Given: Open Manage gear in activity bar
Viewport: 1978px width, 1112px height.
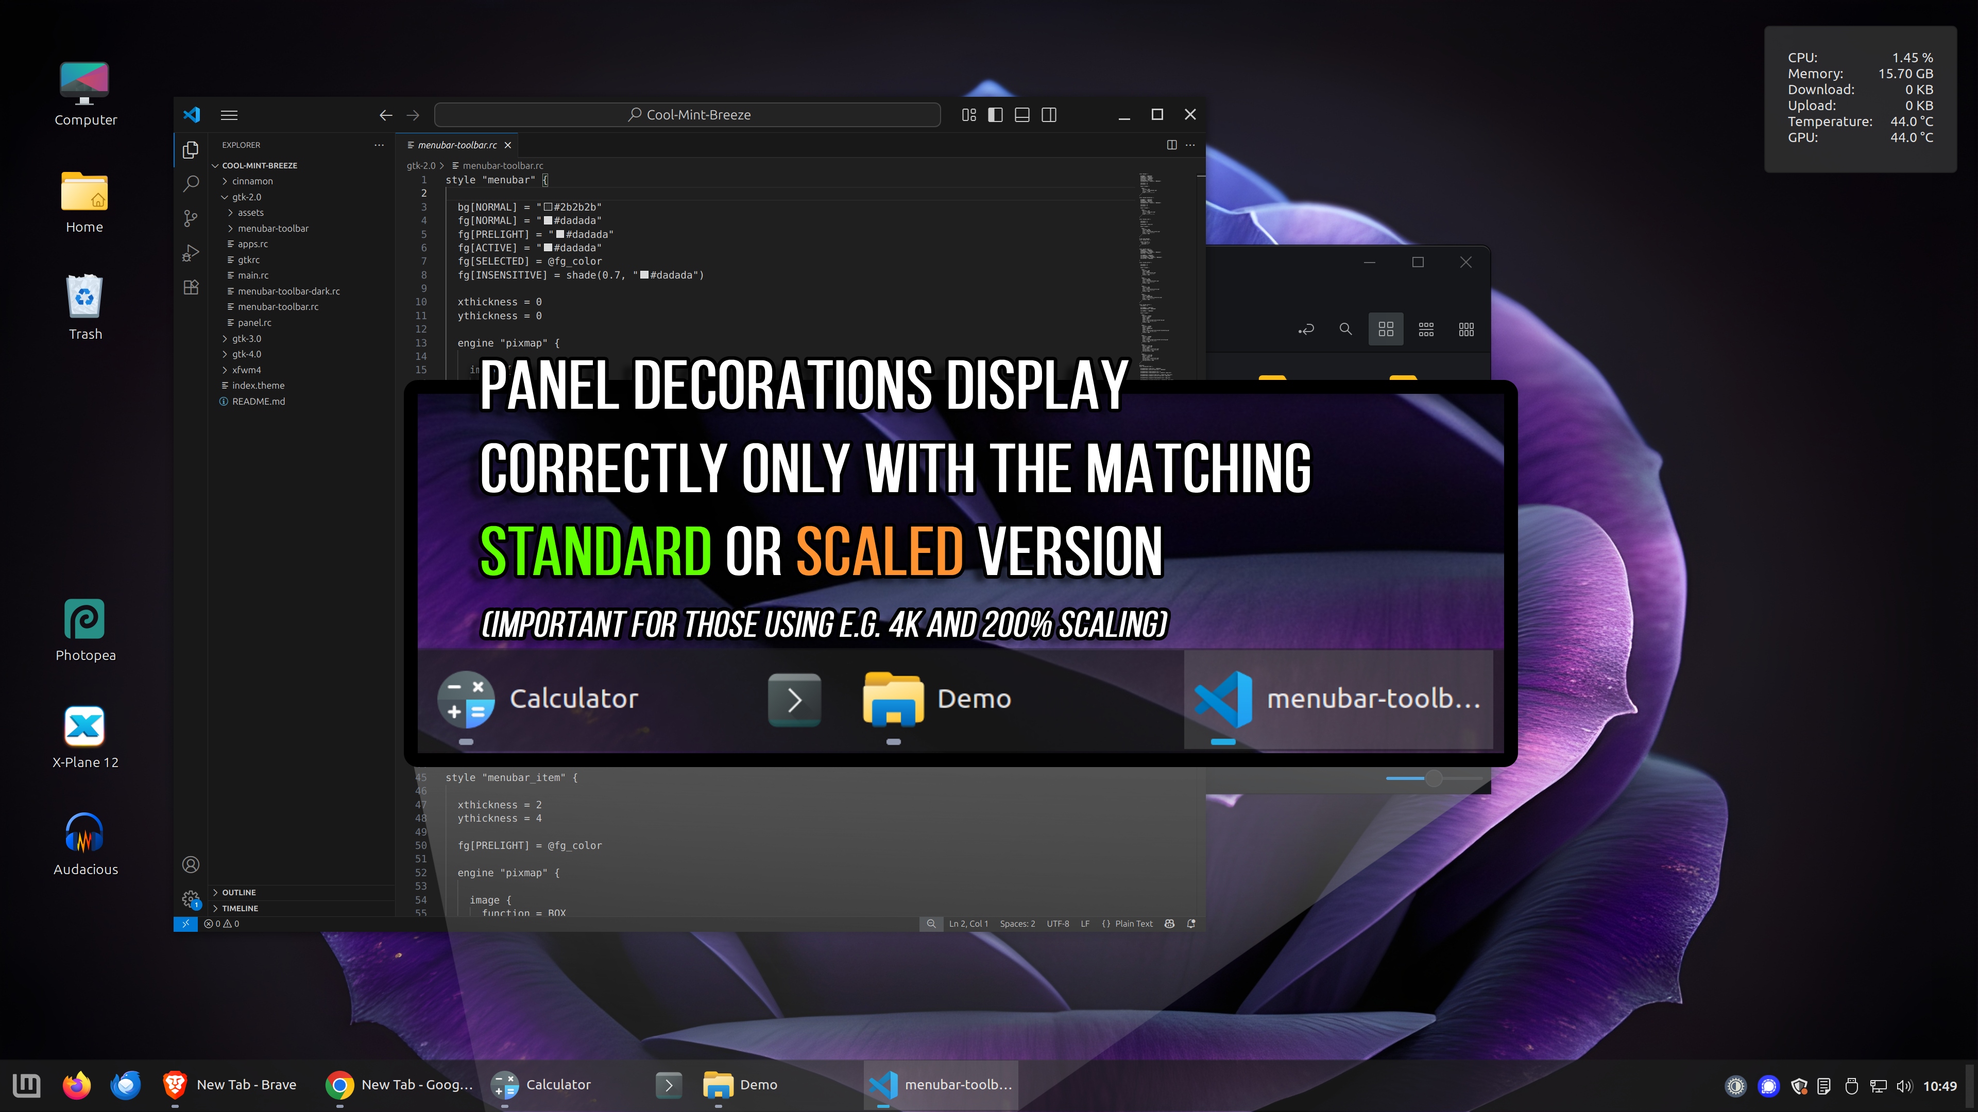Looking at the screenshot, I should click(191, 899).
